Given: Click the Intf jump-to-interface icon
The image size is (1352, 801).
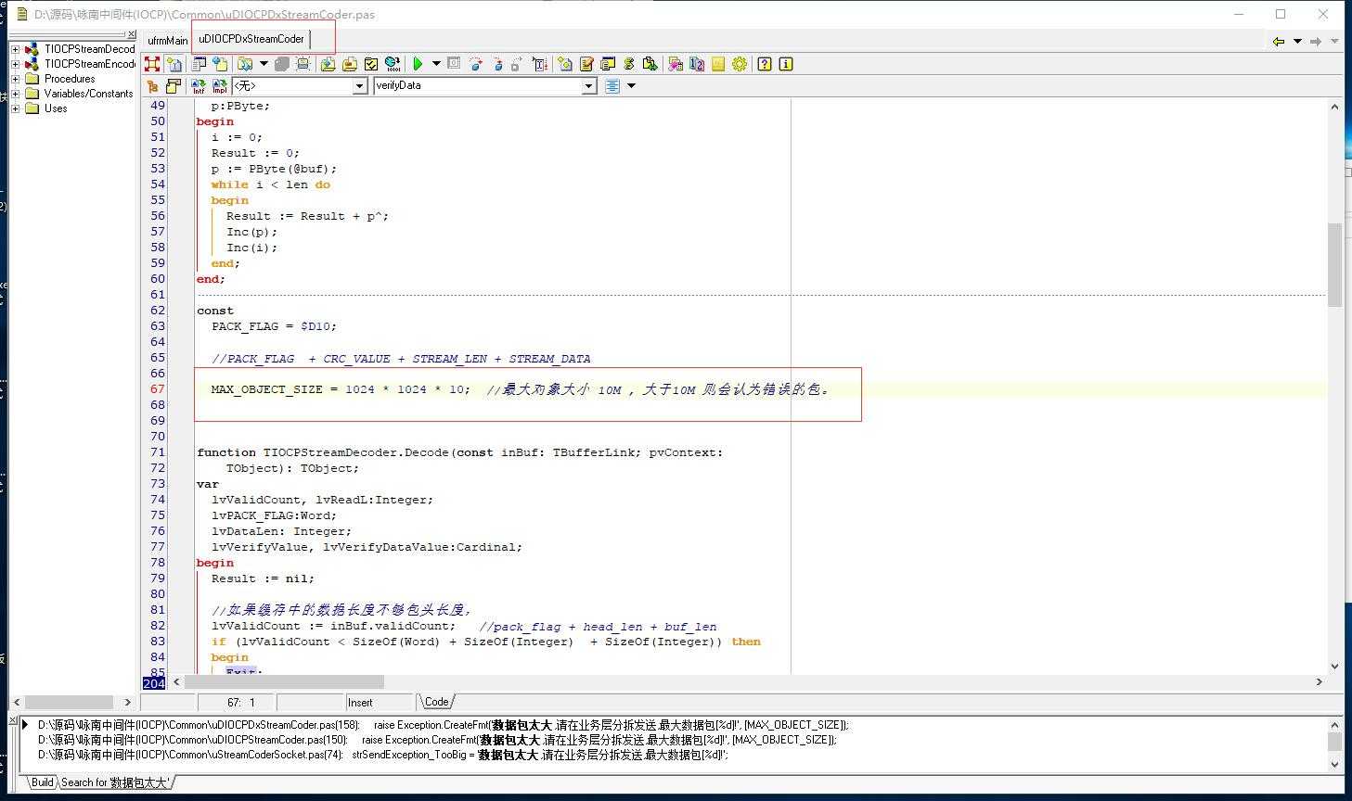Looking at the screenshot, I should 199,85.
